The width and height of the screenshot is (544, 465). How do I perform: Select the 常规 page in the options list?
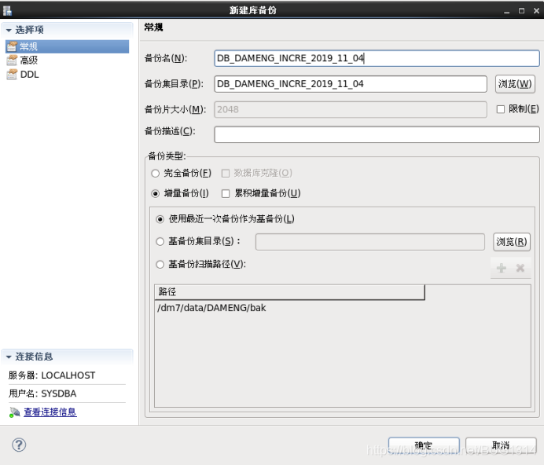(x=68, y=46)
